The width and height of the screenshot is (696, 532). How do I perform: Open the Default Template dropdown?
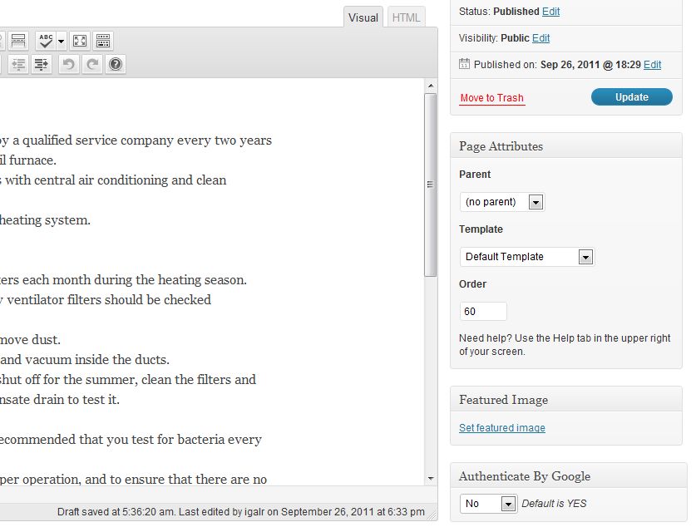pyautogui.click(x=527, y=257)
